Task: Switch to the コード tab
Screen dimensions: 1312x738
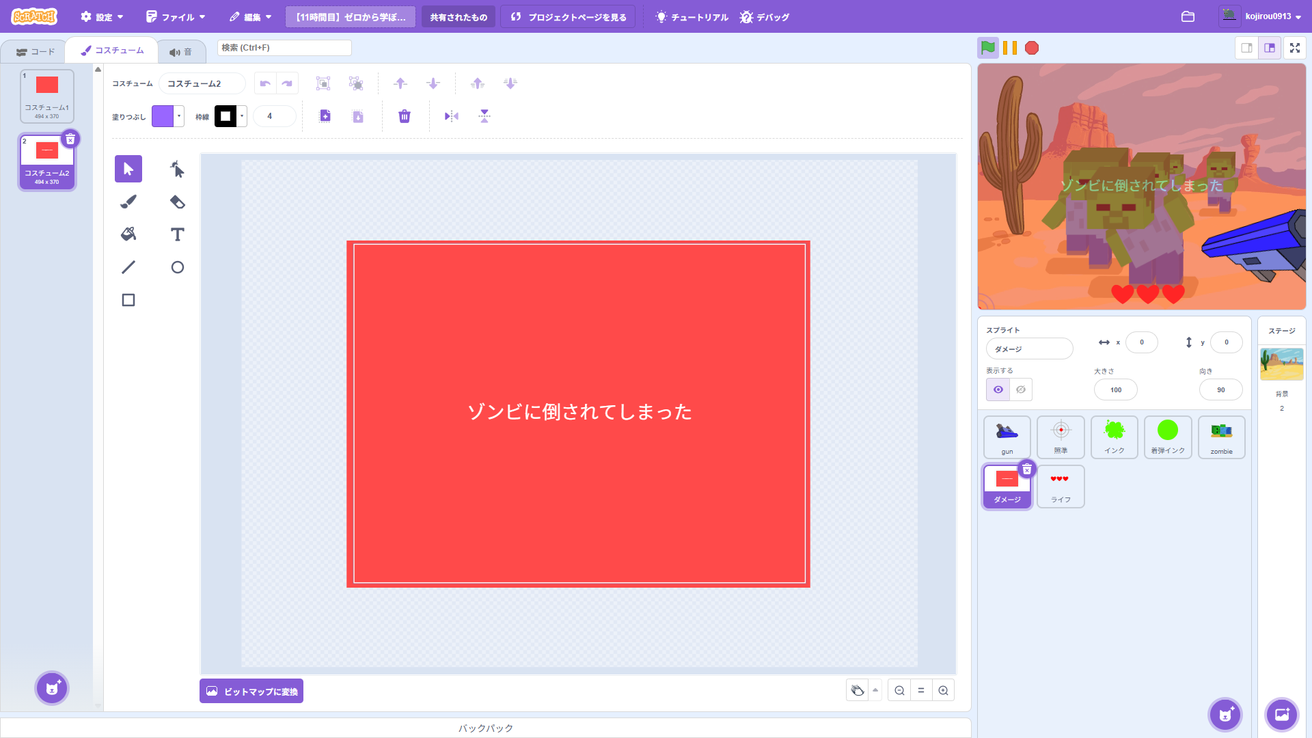Action: (35, 51)
